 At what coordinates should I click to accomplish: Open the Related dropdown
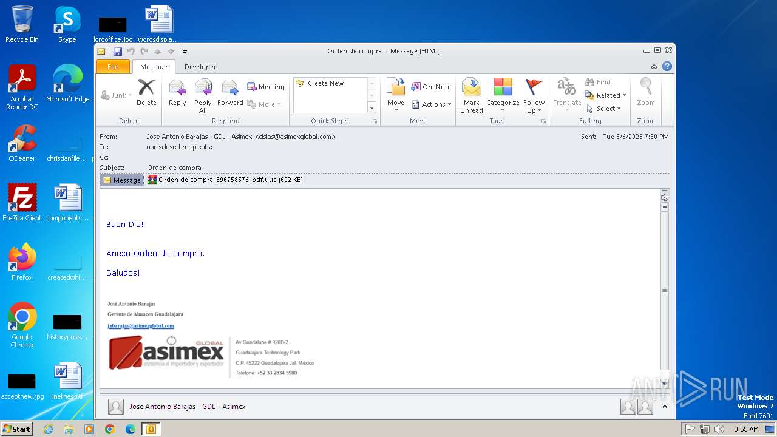tap(606, 95)
